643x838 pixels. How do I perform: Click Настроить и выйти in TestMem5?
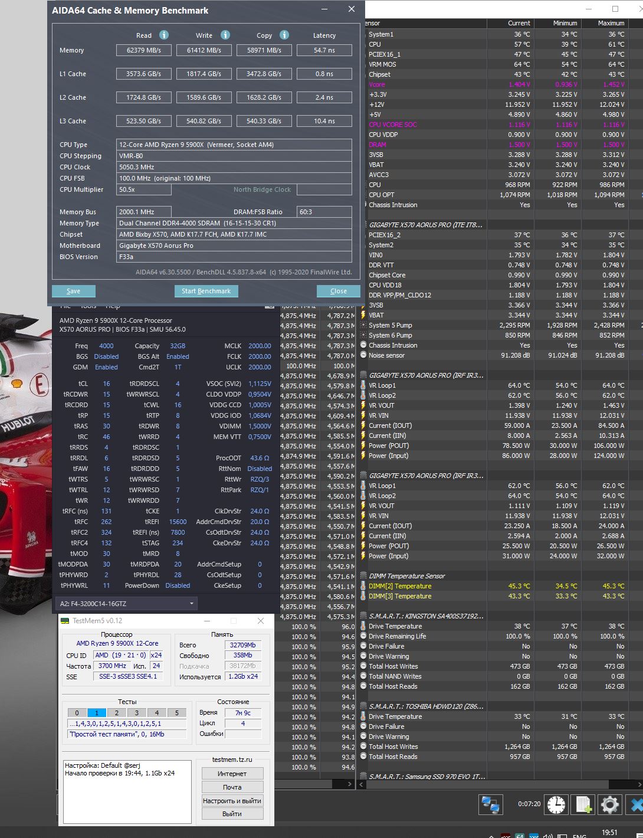click(232, 801)
